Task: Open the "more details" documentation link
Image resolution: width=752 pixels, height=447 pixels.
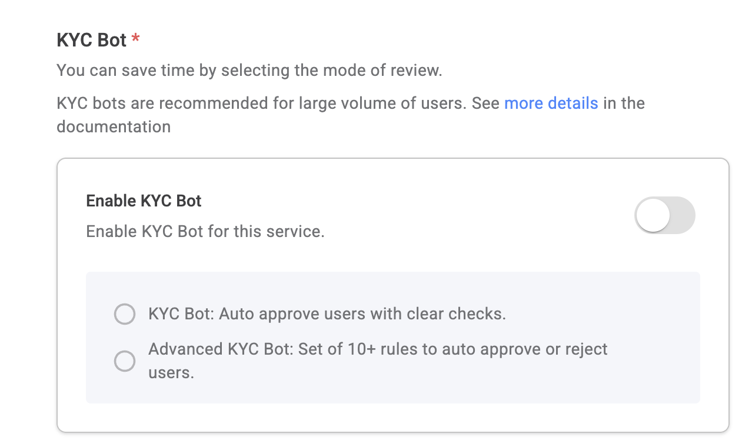Action: point(551,104)
